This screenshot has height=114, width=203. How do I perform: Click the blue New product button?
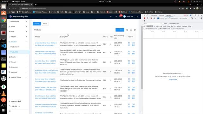point(120,30)
